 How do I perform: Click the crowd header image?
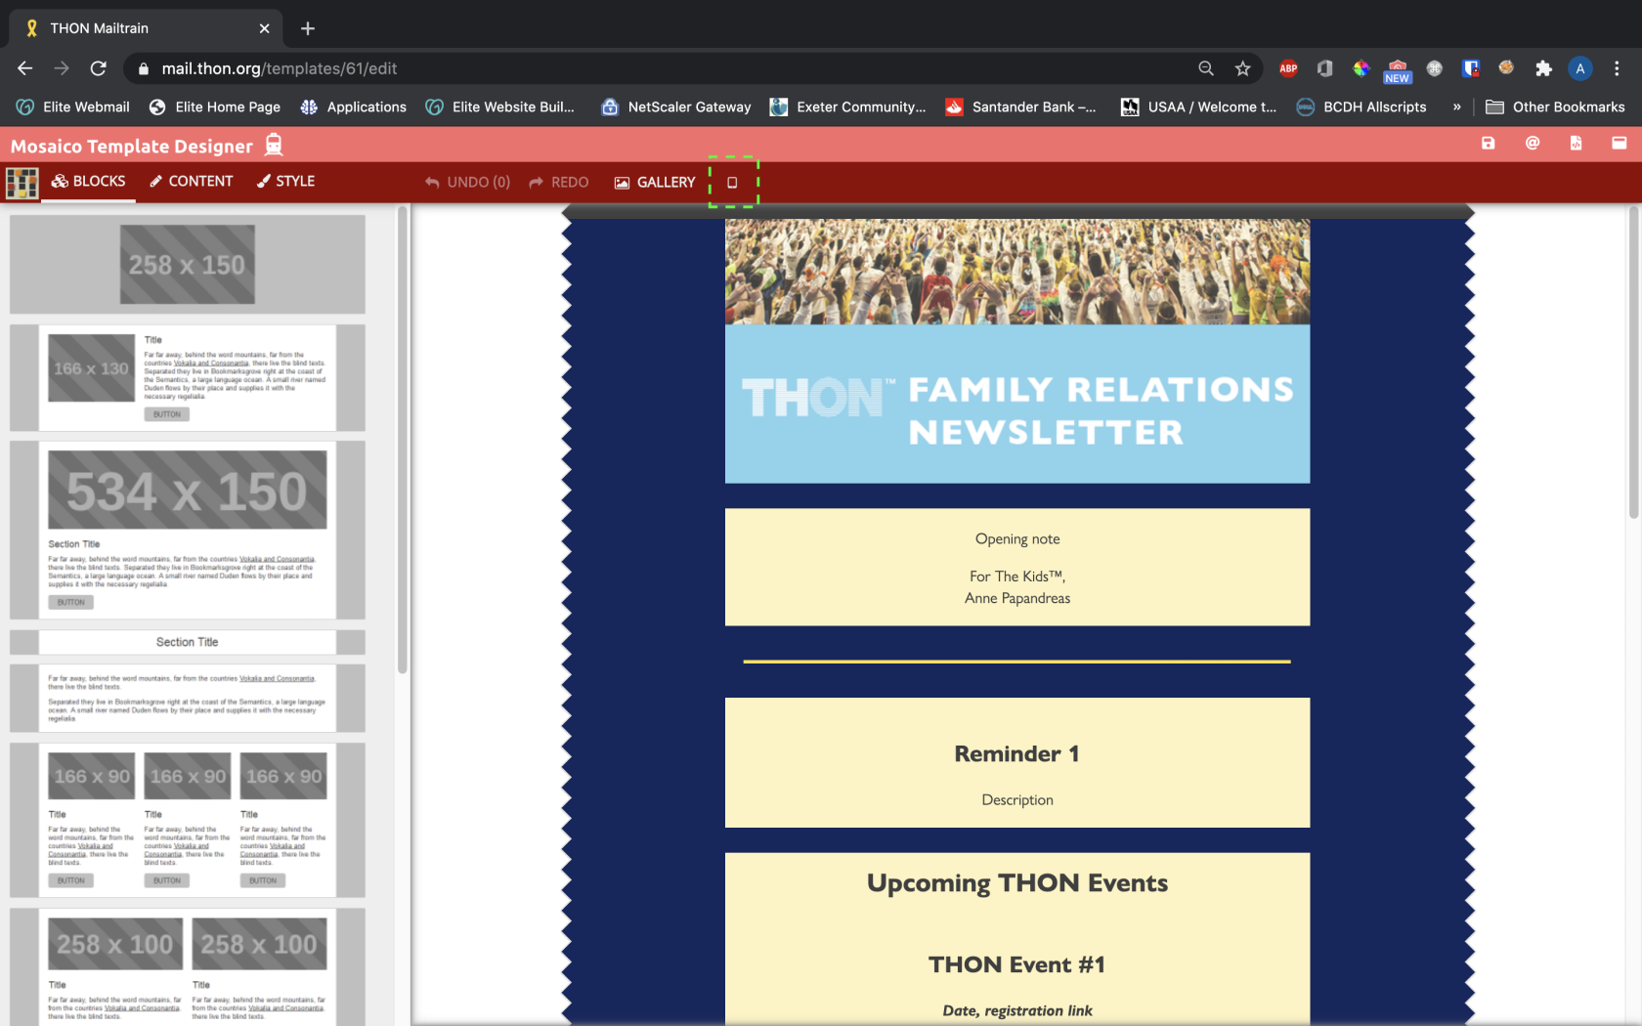coord(1017,272)
